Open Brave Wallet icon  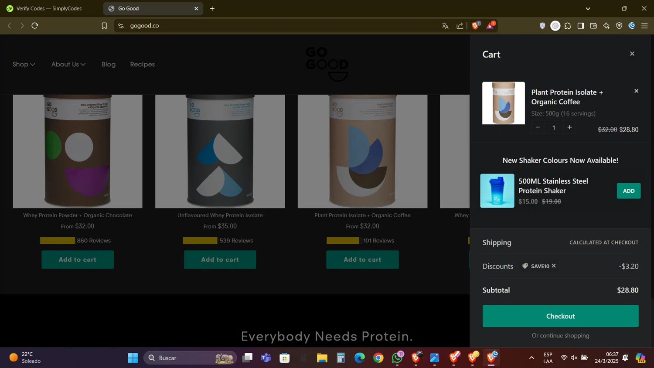pos(593,26)
